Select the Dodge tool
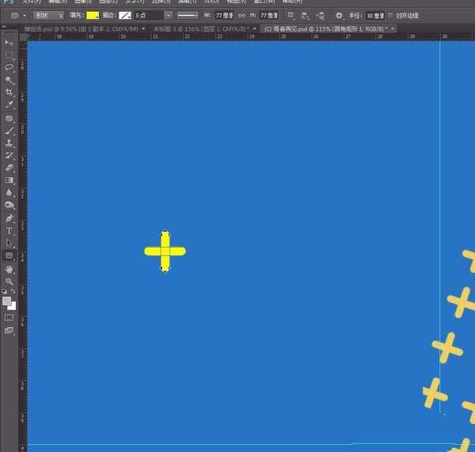The image size is (475, 452). (9, 205)
